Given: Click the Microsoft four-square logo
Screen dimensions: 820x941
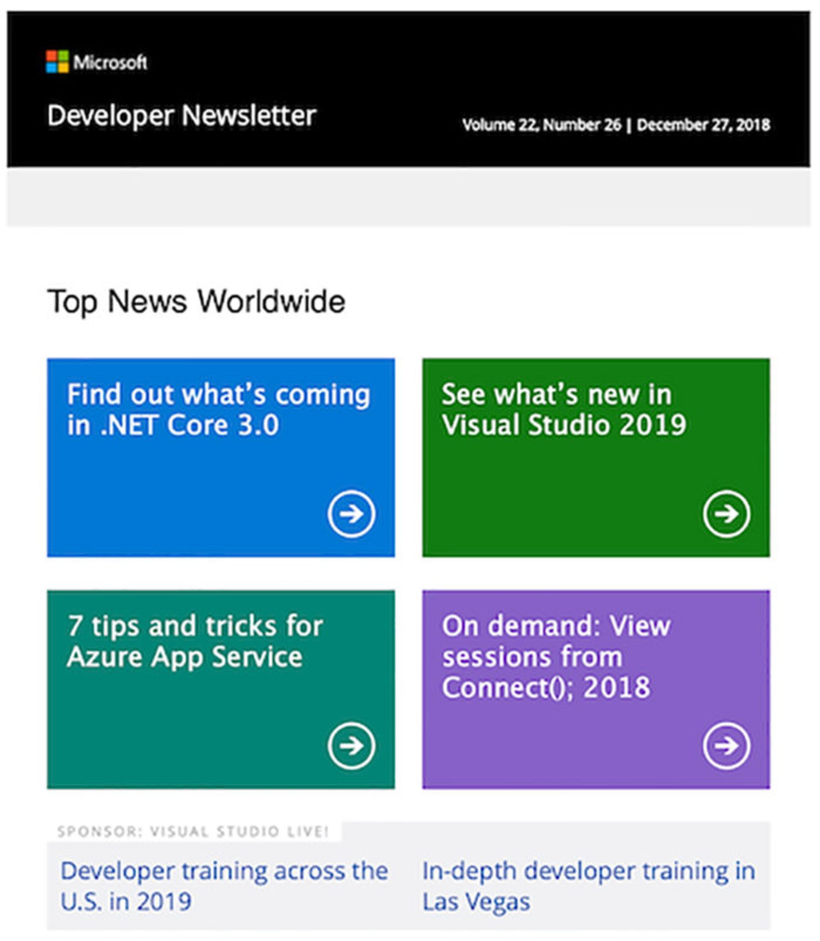Looking at the screenshot, I should pyautogui.click(x=57, y=62).
